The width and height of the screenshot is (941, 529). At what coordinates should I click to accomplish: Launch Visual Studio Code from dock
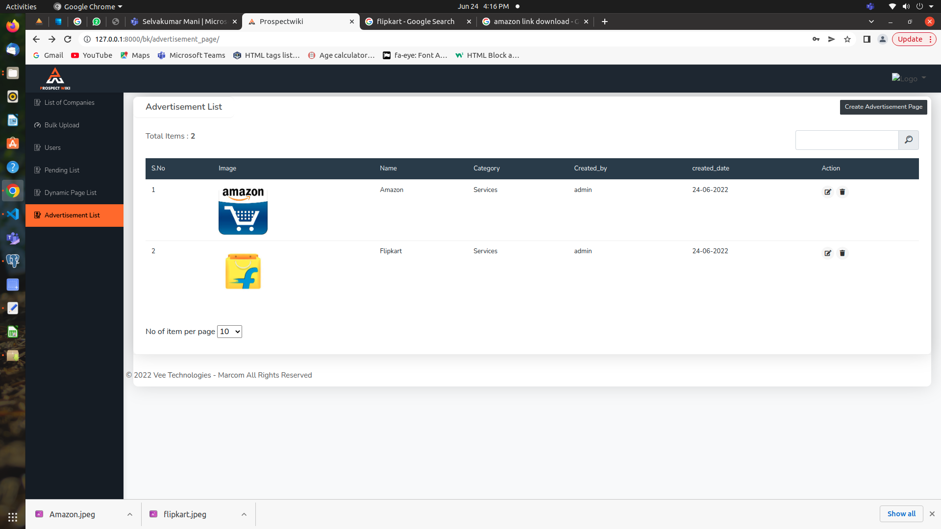pyautogui.click(x=13, y=214)
